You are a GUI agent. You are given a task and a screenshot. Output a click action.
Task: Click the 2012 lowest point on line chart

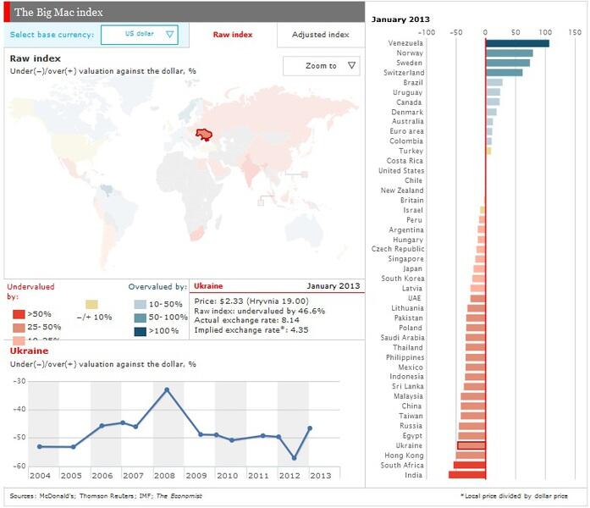[295, 458]
